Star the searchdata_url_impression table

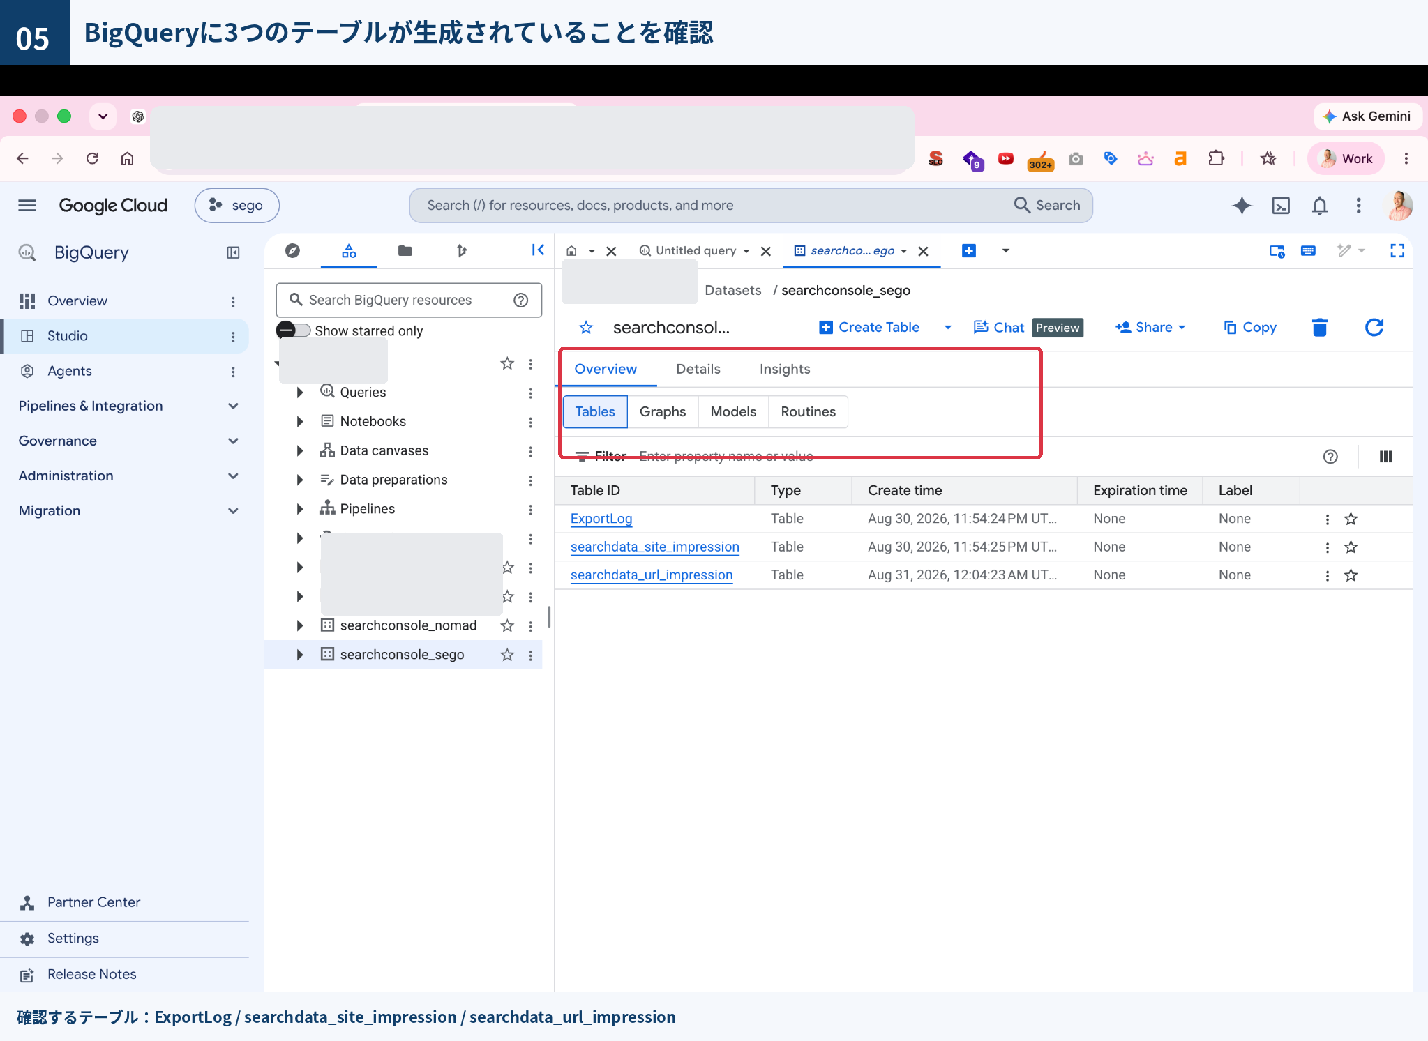[x=1351, y=575]
